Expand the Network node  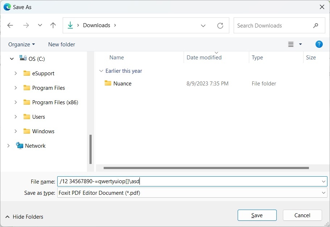(8, 146)
